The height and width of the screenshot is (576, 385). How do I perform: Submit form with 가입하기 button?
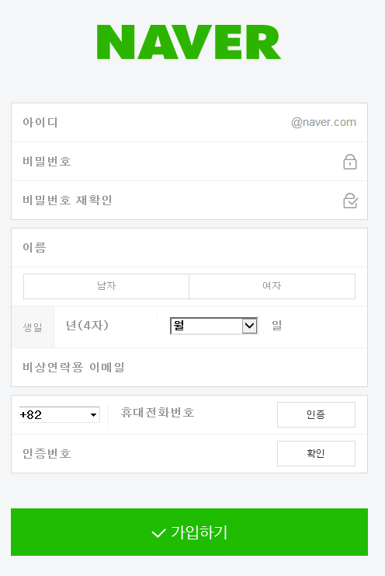(x=189, y=532)
